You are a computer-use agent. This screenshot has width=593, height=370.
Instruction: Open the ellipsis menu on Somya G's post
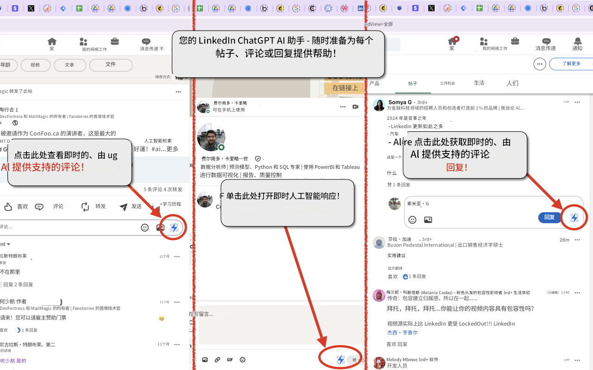pos(577,102)
